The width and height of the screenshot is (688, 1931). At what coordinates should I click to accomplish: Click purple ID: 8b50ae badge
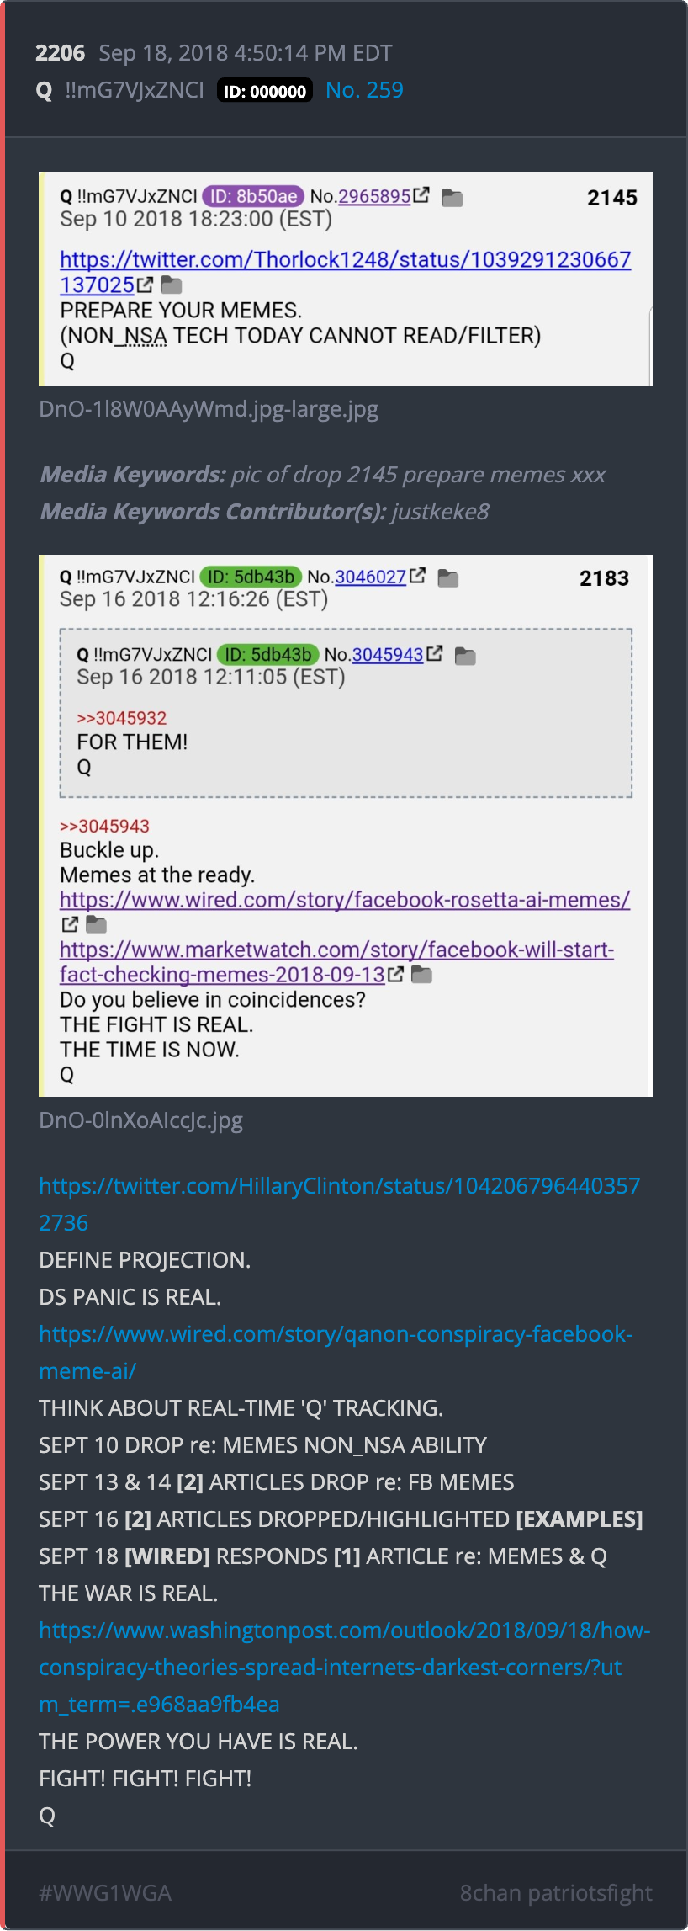coord(253,196)
